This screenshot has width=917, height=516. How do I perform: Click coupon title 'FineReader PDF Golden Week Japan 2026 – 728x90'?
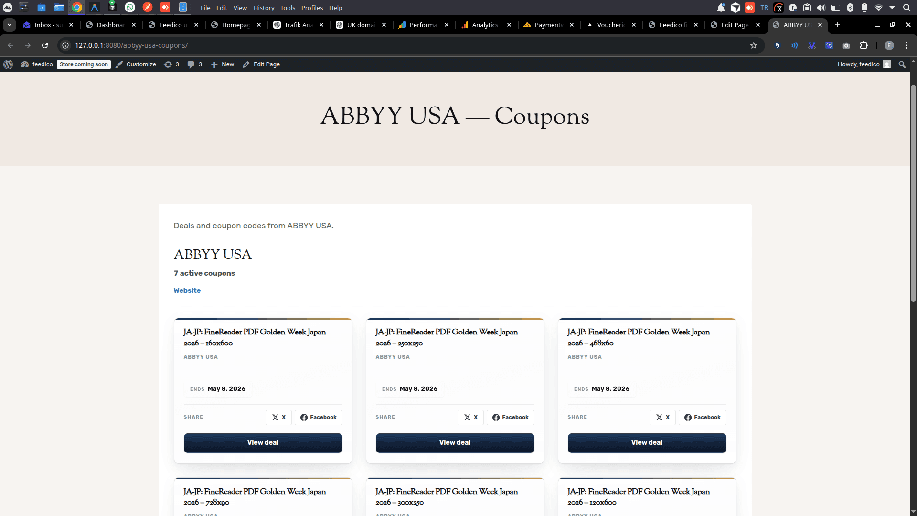click(x=255, y=497)
